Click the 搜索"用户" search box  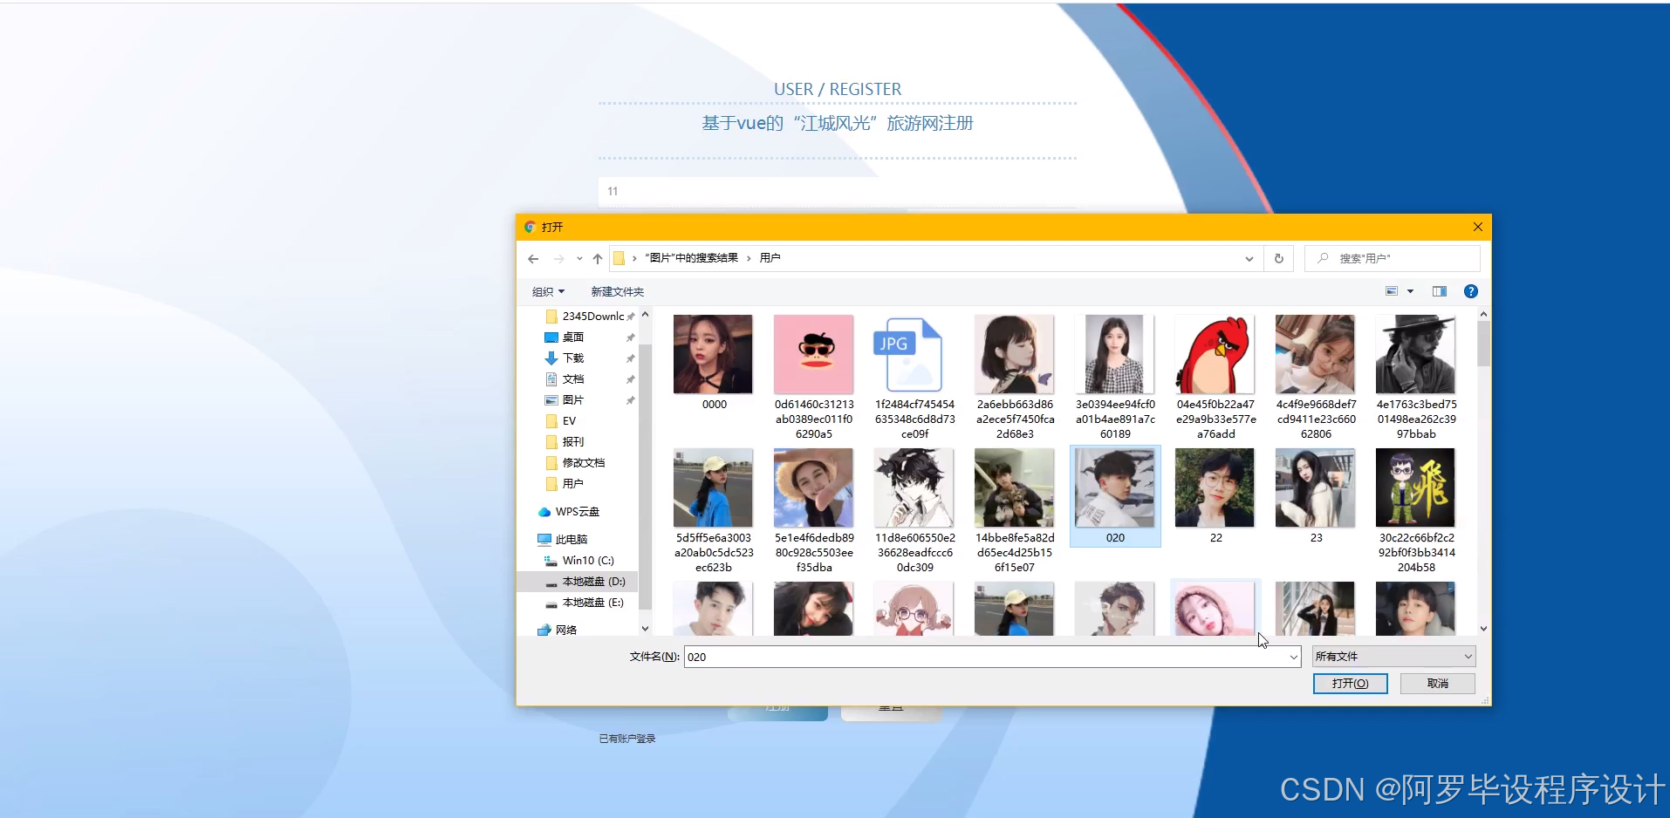click(x=1393, y=258)
